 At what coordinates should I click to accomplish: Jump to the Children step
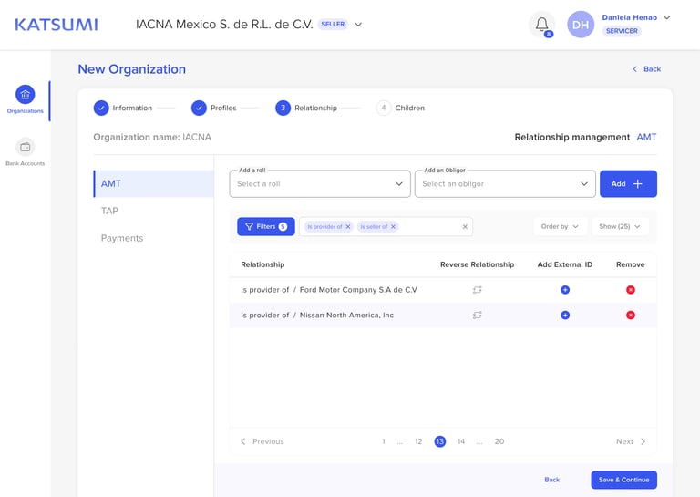coord(400,108)
